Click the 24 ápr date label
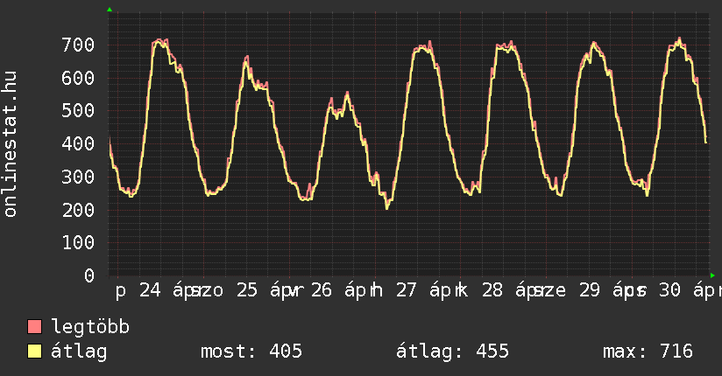 pyautogui.click(x=169, y=290)
